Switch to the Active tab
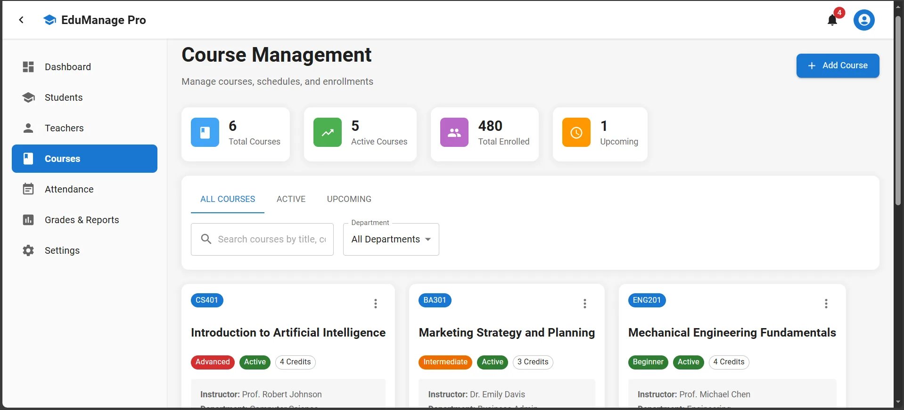 coord(291,199)
